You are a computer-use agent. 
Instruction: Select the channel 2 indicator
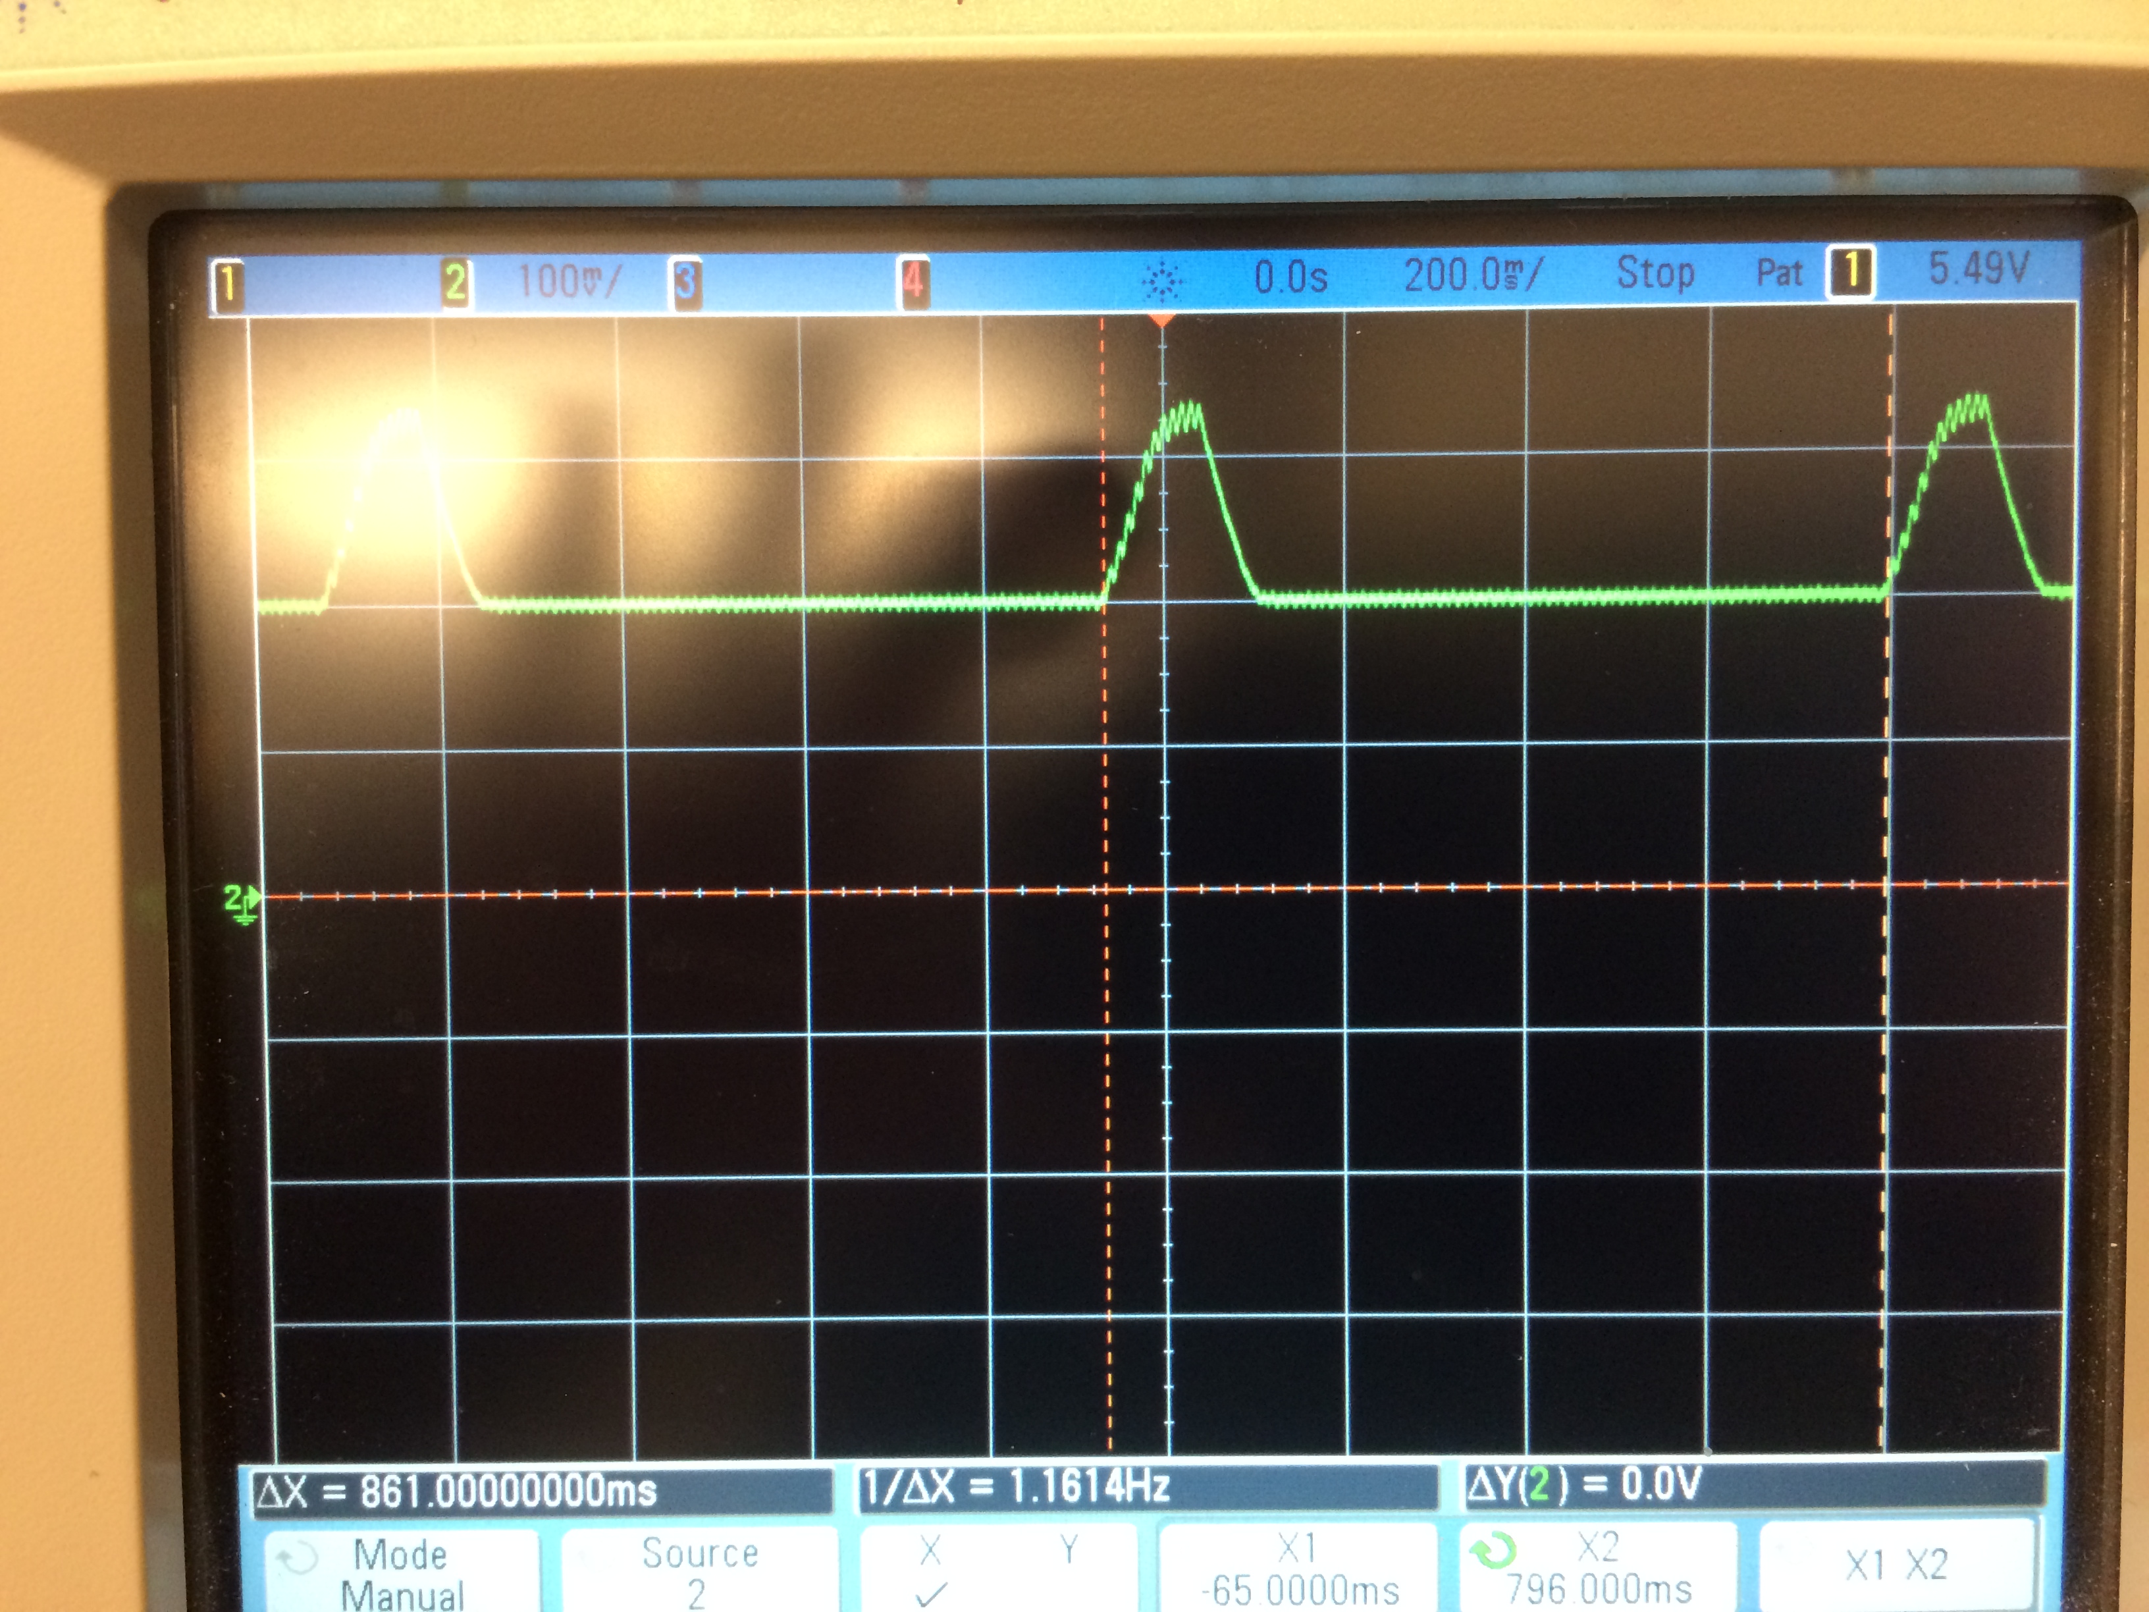point(456,284)
